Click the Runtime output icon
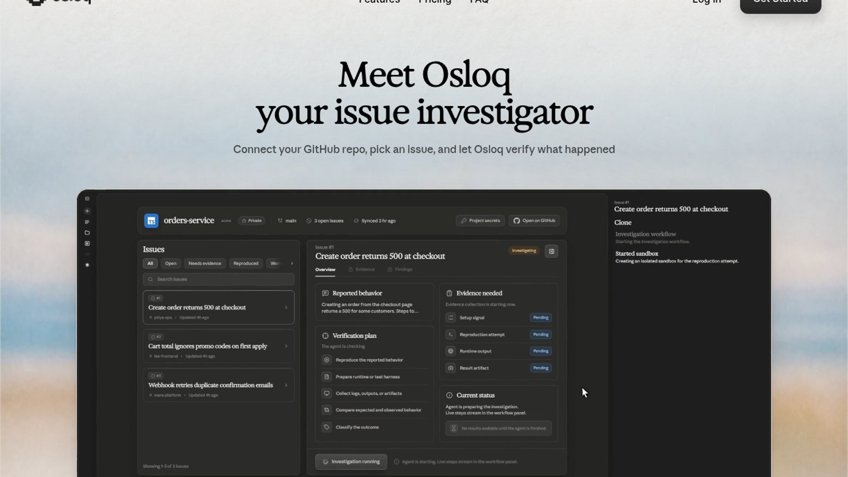The width and height of the screenshot is (848, 477). tap(450, 351)
